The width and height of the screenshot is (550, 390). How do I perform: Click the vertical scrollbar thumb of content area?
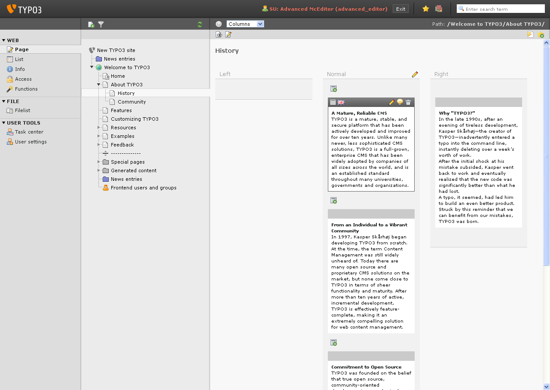[547, 155]
